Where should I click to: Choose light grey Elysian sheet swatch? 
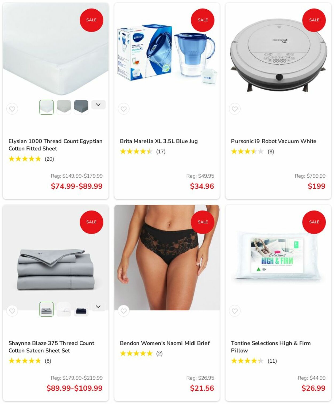pyautogui.click(x=64, y=107)
